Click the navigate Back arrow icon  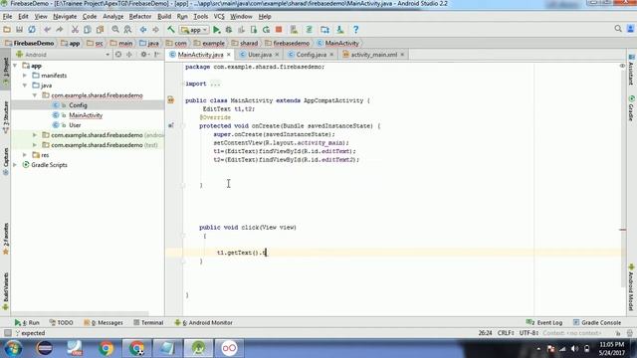[143, 29]
